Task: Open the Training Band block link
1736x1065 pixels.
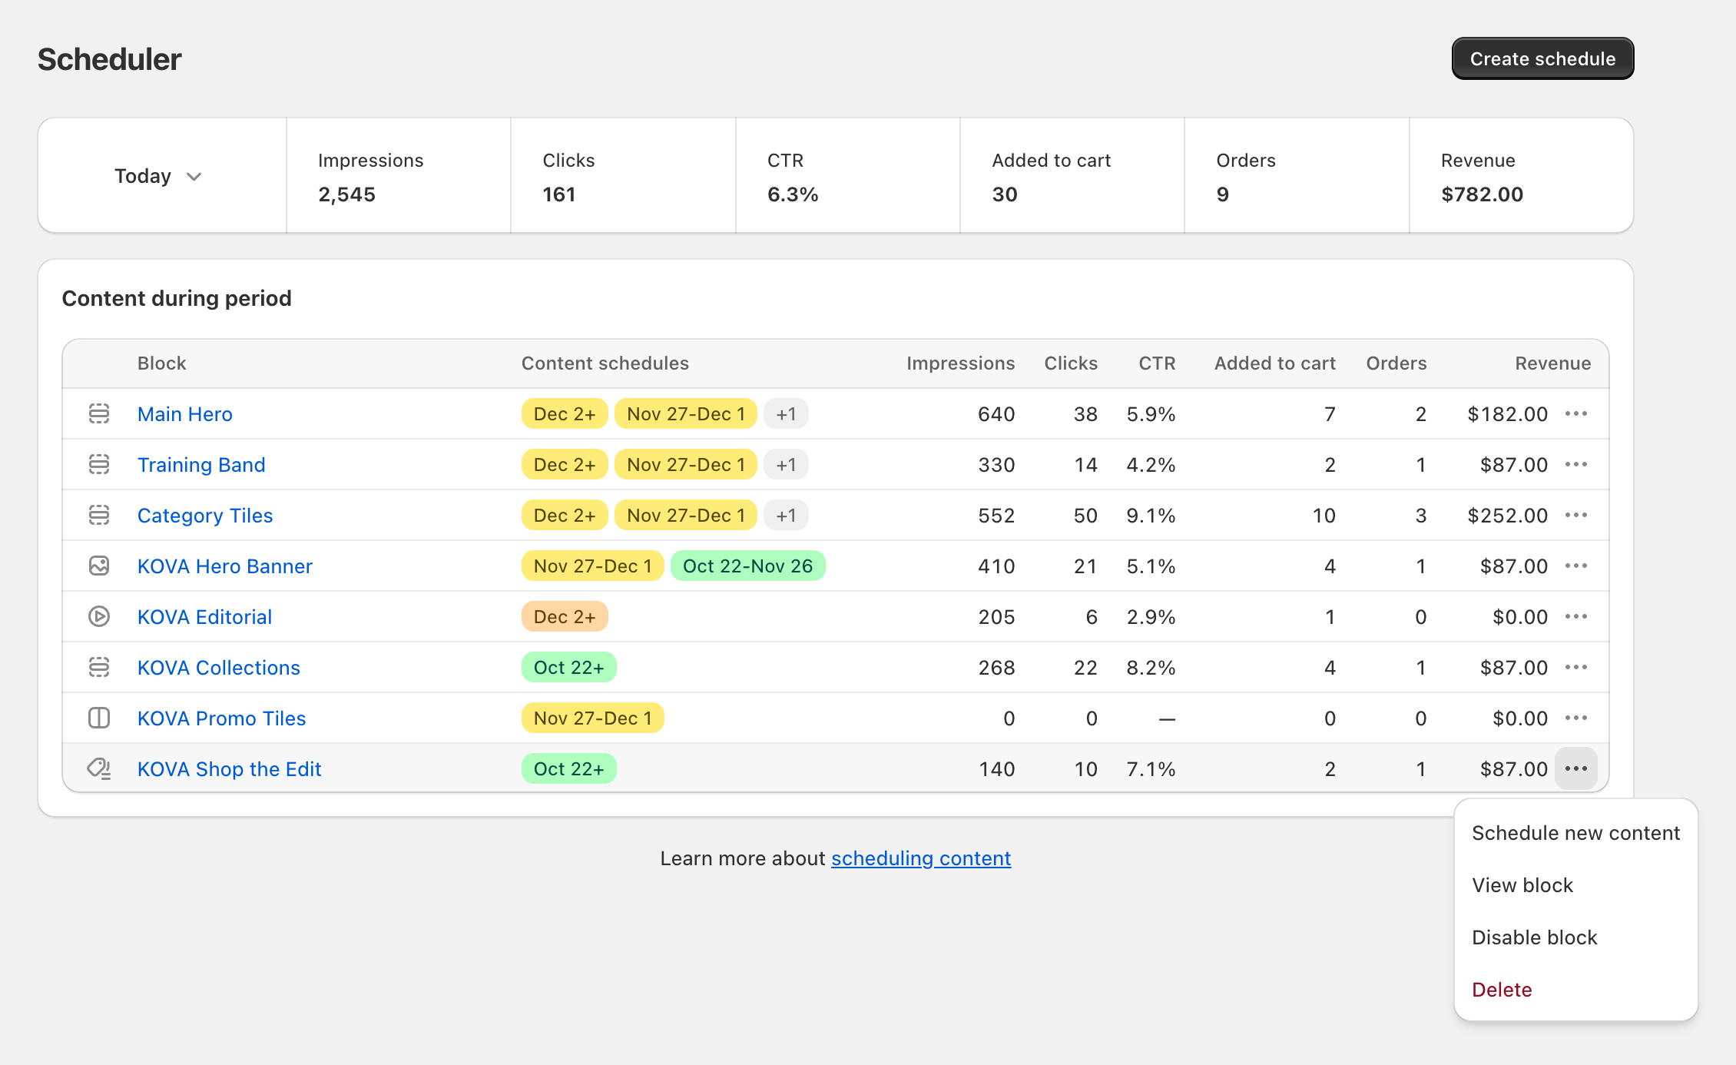Action: [x=201, y=464]
